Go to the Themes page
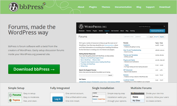177x106 pixels. point(106,7)
